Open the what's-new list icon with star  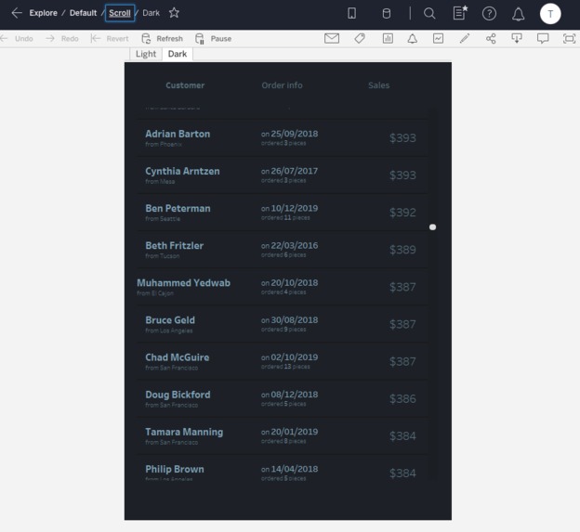460,13
